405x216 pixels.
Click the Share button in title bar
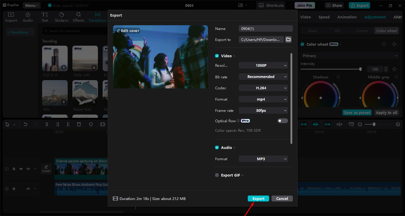pos(334,5)
